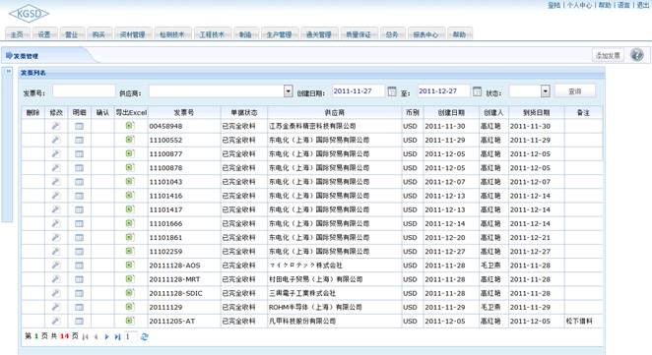Viewport: 652px width, 355px height.
Task: Open the 主页 menu tab
Action: pyautogui.click(x=17, y=34)
